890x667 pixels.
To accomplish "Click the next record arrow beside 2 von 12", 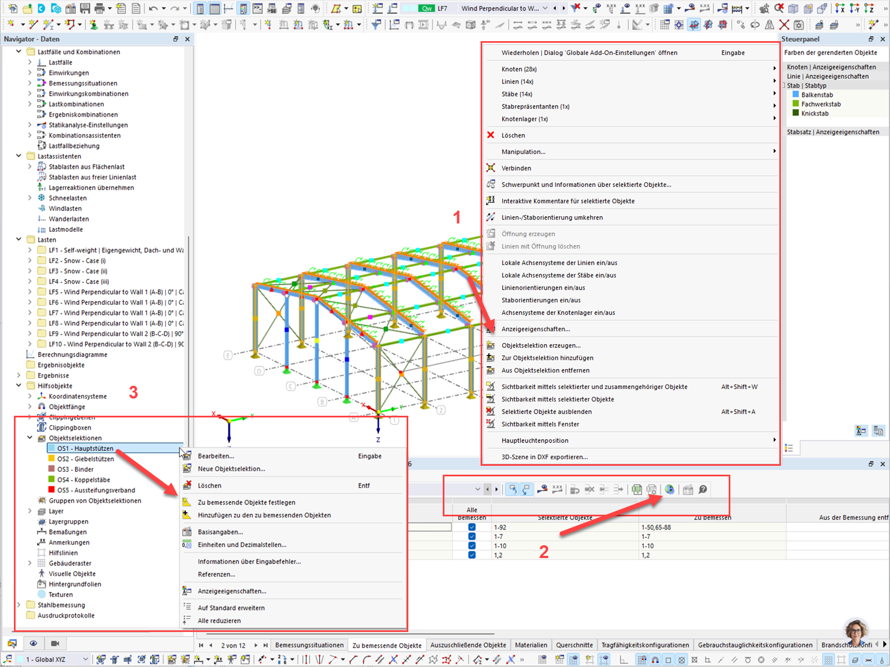I will click(256, 645).
